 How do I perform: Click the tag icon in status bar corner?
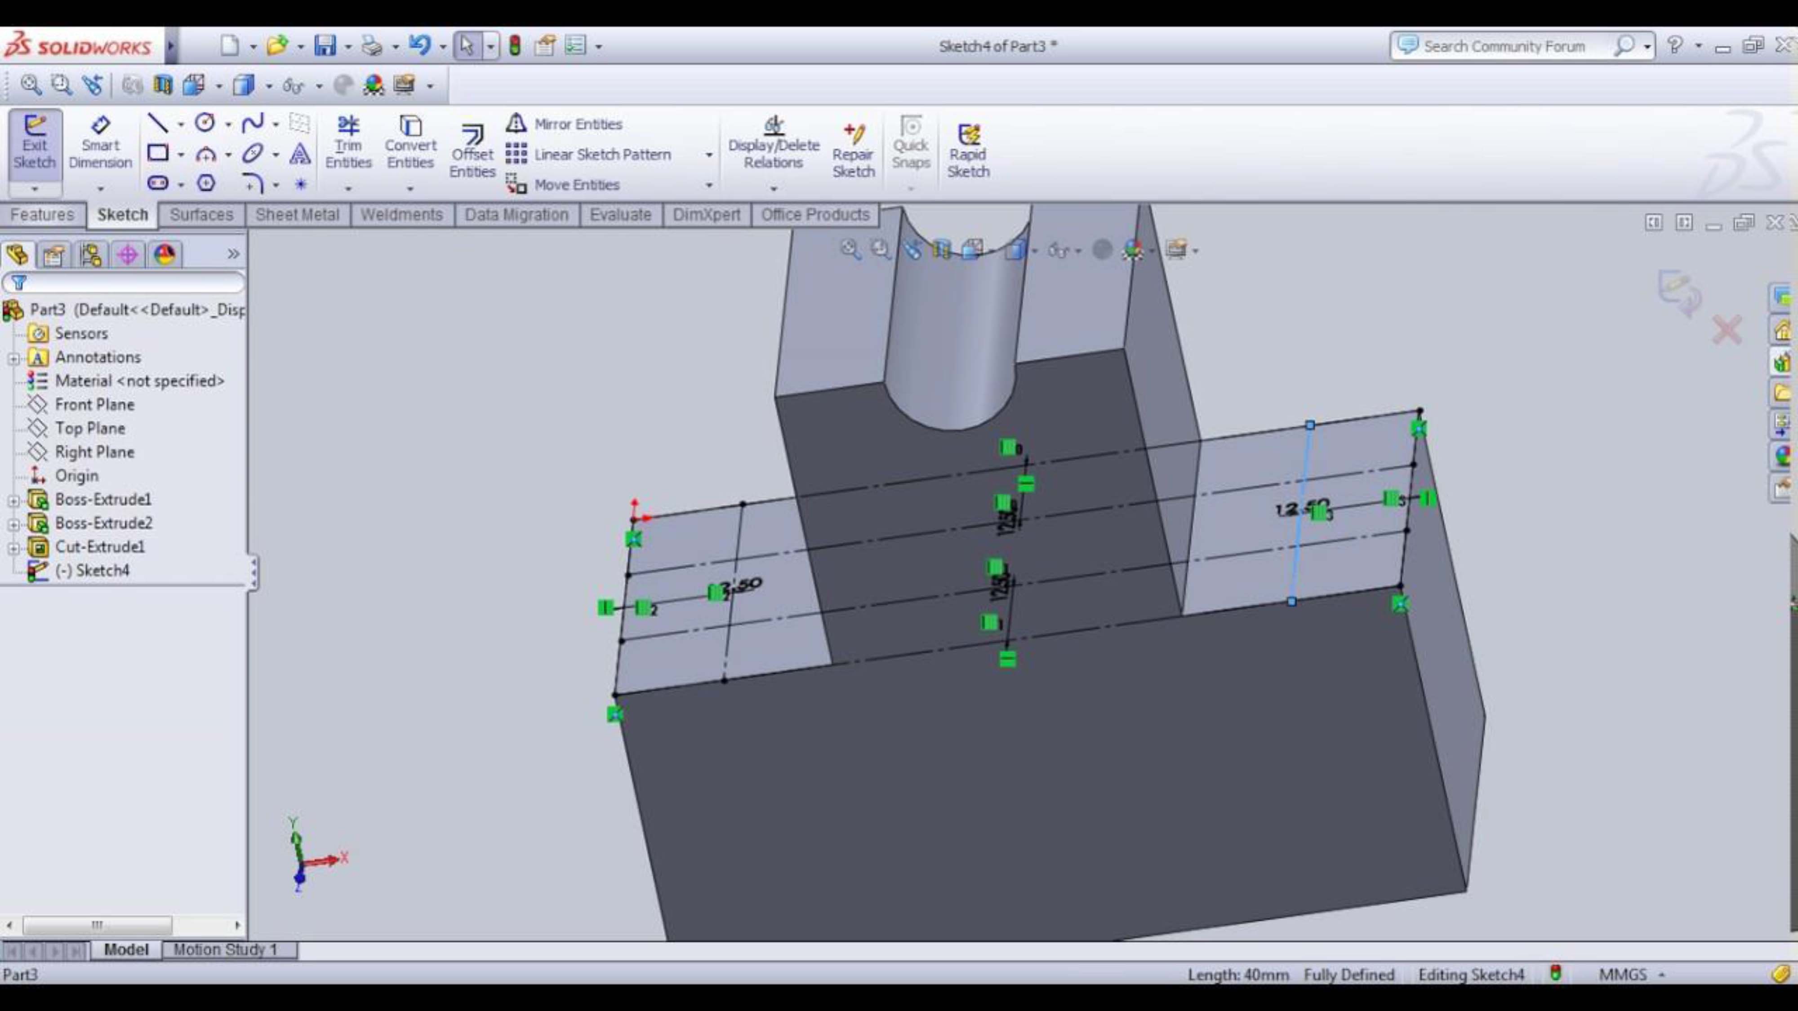[x=1780, y=974]
